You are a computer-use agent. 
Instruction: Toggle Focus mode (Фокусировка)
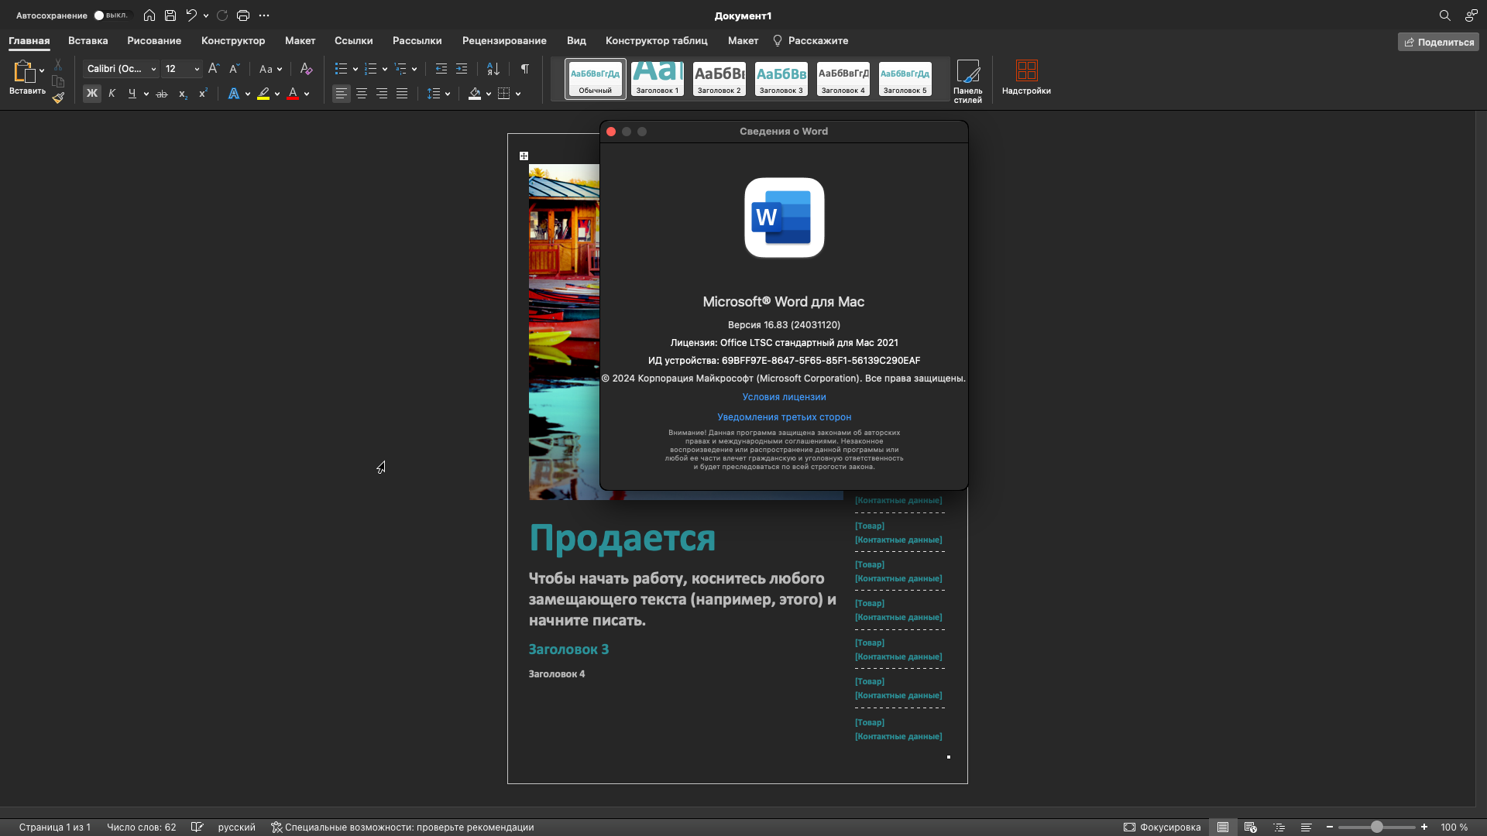coord(1162,827)
